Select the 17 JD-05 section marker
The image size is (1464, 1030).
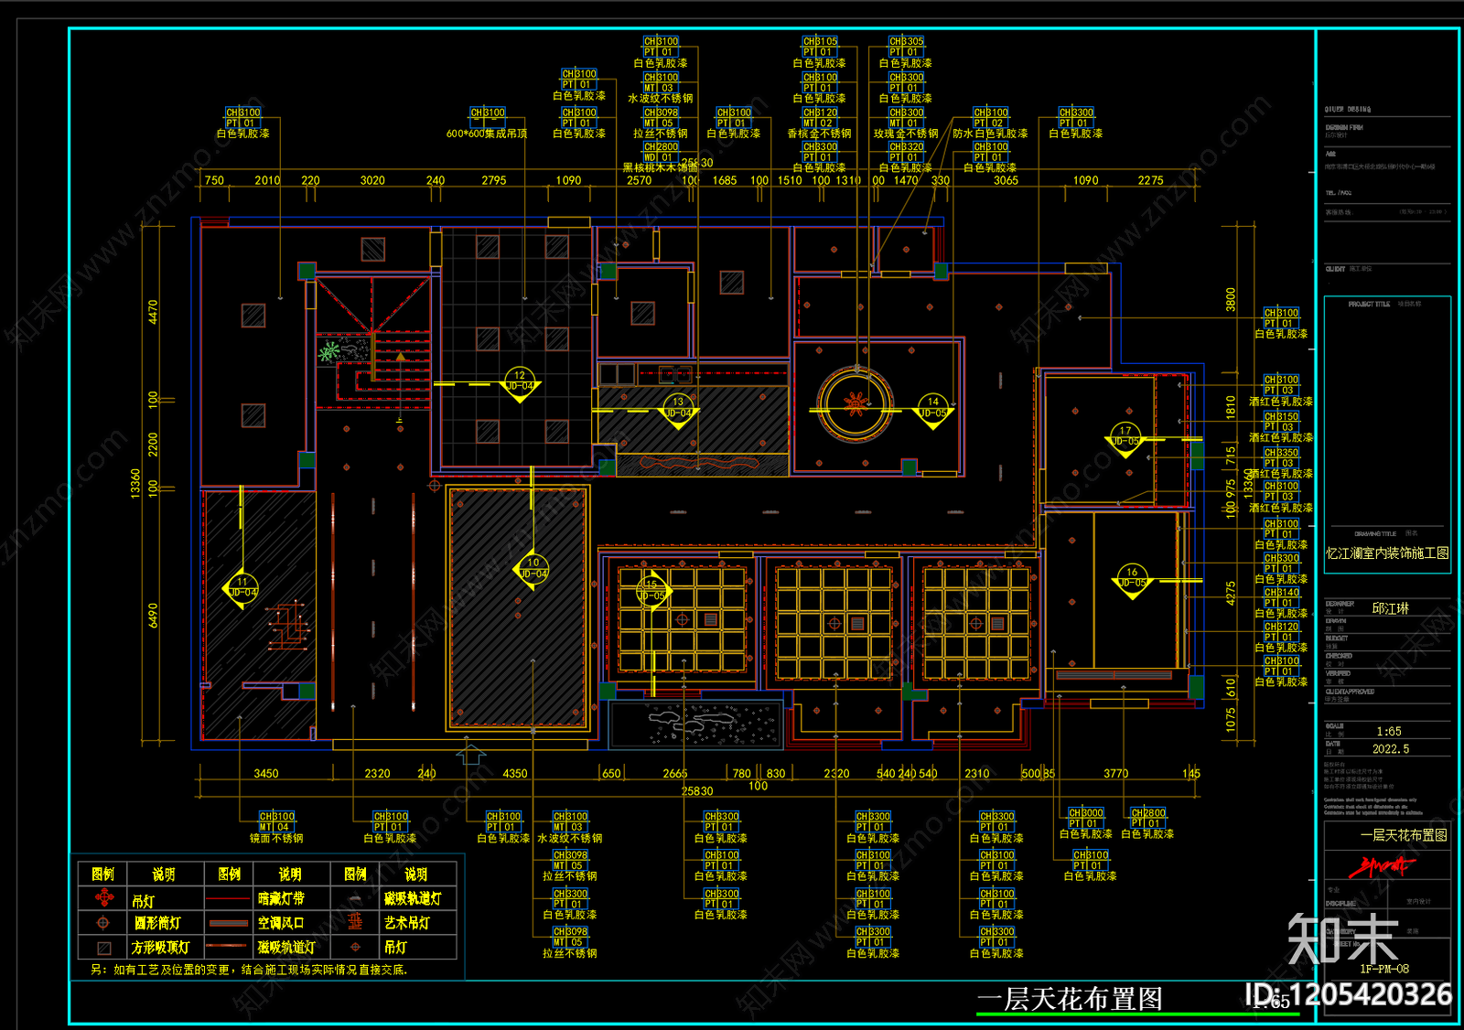coord(1125,437)
